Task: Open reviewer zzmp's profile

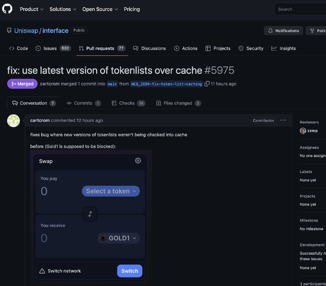Action: 312,131
